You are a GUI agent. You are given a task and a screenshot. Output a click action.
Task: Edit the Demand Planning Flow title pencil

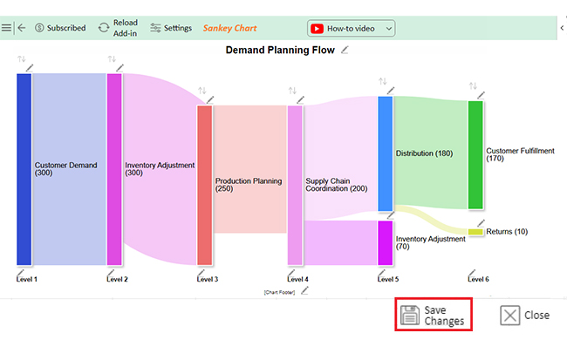[345, 50]
